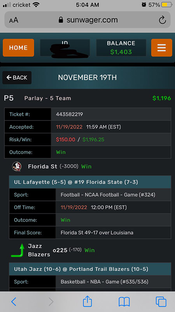Click the orange HOME button
Viewport: 175px width, 312px height.
point(18,48)
